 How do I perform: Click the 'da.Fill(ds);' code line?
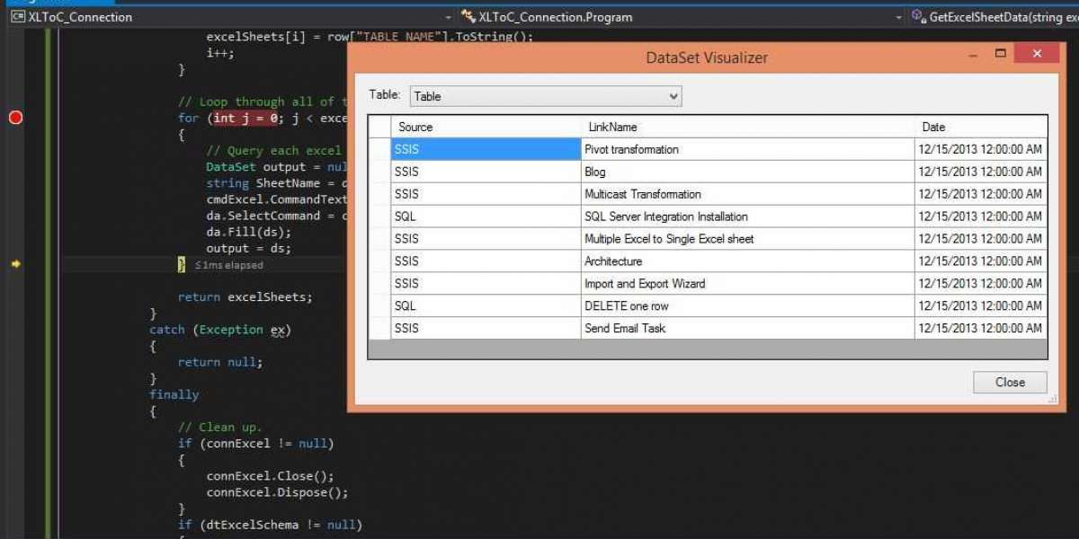249,232
